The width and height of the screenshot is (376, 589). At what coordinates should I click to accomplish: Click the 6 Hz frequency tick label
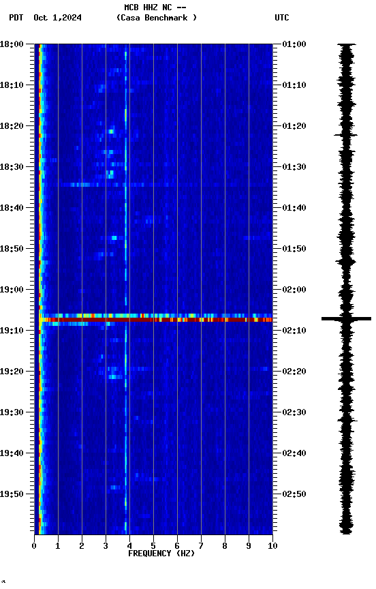pos(177,546)
